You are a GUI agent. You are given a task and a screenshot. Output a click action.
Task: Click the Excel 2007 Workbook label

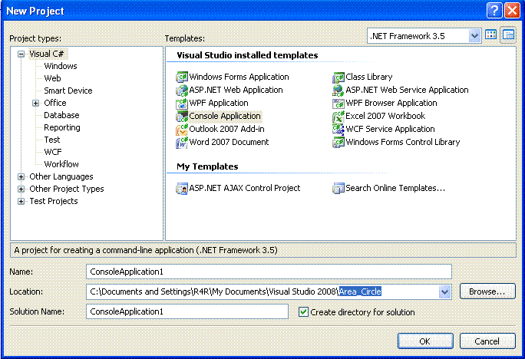pyautogui.click(x=385, y=116)
